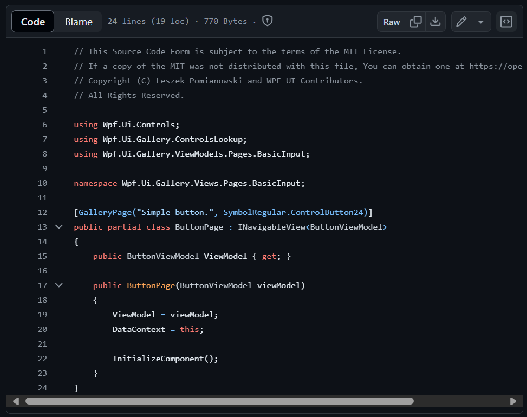This screenshot has height=417, width=527.
Task: Click the INavigableView symbol on line 13
Action: [x=271, y=227]
